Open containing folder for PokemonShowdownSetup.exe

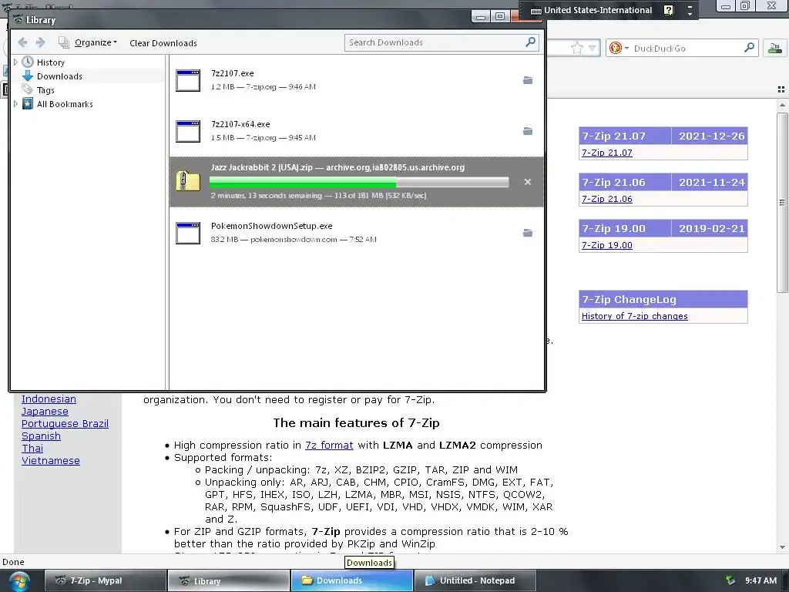point(527,233)
